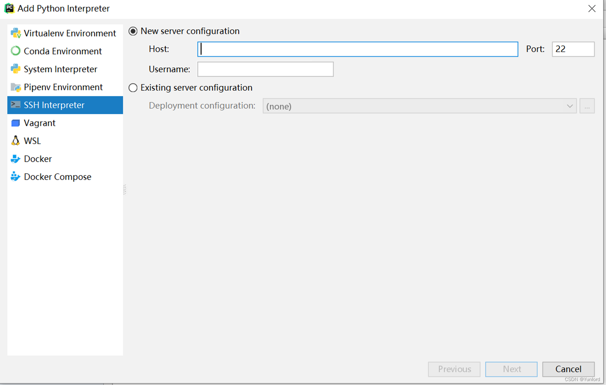
Task: Click the Port field showing 22
Action: click(x=573, y=49)
